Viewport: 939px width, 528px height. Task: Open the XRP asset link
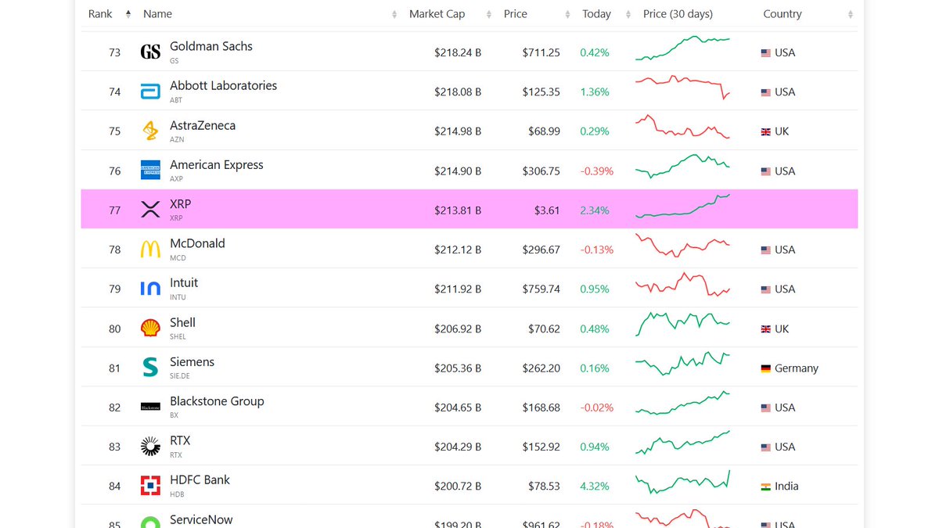[x=180, y=203]
